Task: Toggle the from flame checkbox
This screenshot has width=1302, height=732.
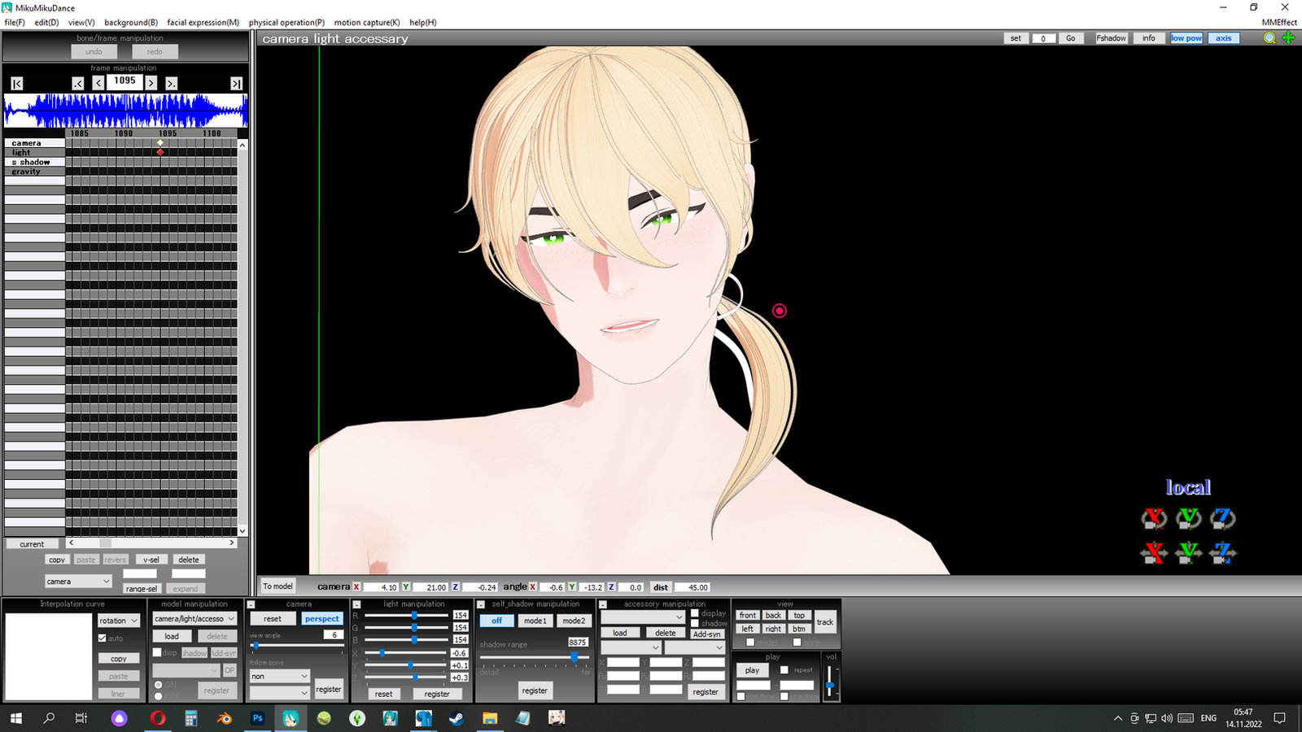Action: click(x=741, y=696)
